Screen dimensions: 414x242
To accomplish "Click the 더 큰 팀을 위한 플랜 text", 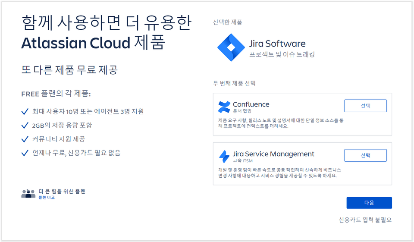I will point(62,191).
